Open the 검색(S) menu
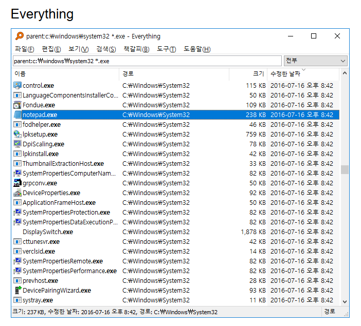The width and height of the screenshot is (361, 326). tap(106, 49)
